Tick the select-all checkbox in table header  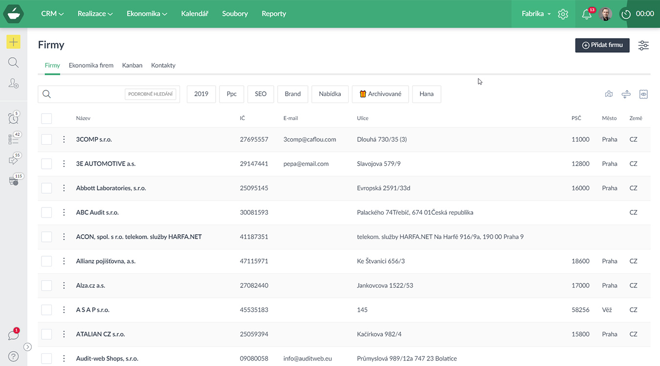pyautogui.click(x=46, y=119)
